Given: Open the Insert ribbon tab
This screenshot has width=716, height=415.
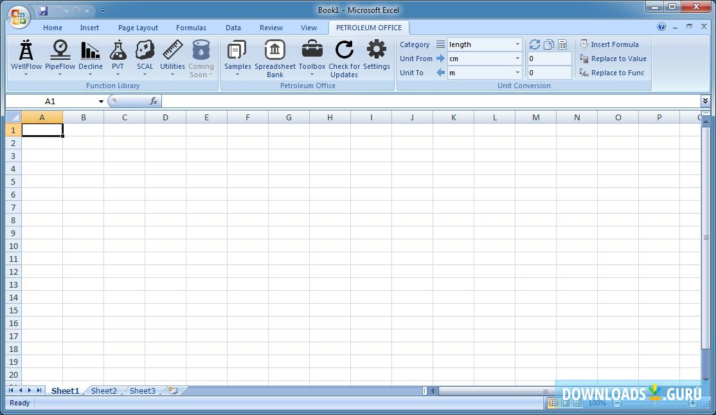Looking at the screenshot, I should tap(89, 28).
